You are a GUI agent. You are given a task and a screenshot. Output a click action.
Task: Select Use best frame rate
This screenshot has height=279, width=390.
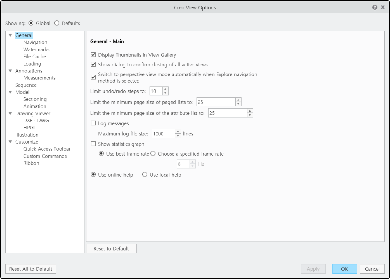(101, 154)
